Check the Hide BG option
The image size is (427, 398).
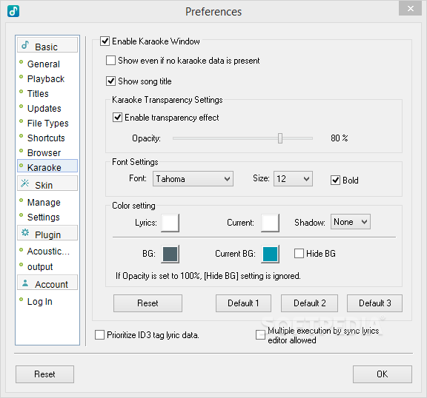click(x=299, y=254)
